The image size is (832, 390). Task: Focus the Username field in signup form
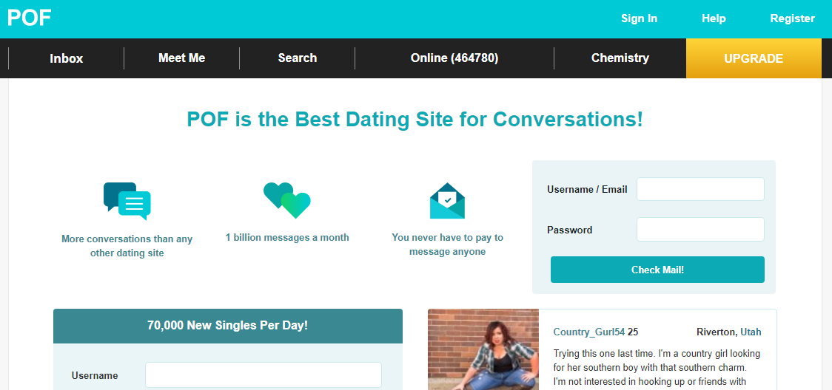click(x=264, y=374)
